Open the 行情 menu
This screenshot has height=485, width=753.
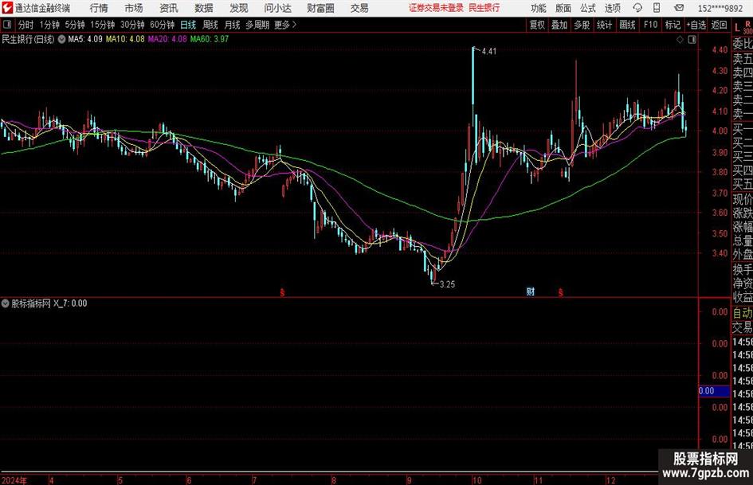(x=99, y=8)
